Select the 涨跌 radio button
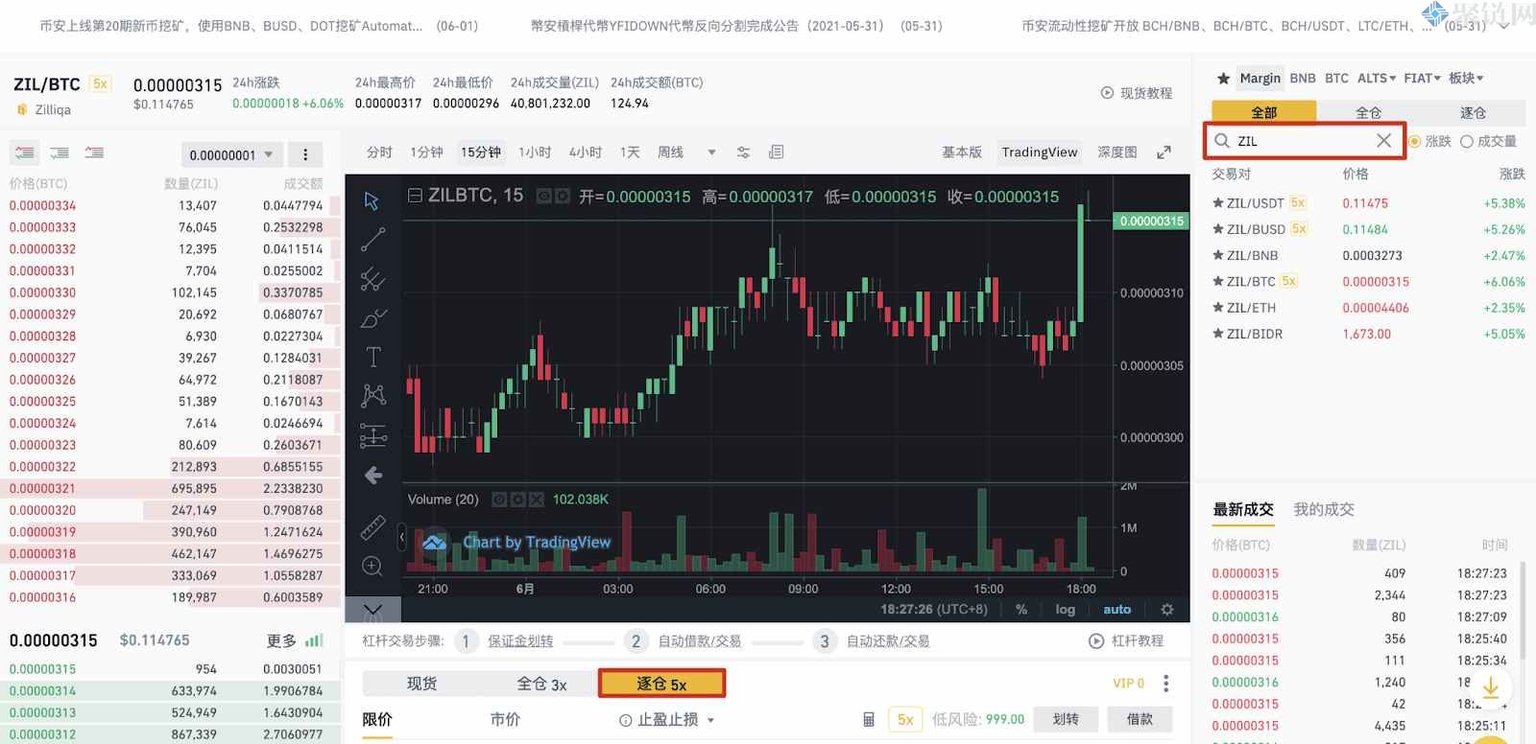 point(1415,141)
